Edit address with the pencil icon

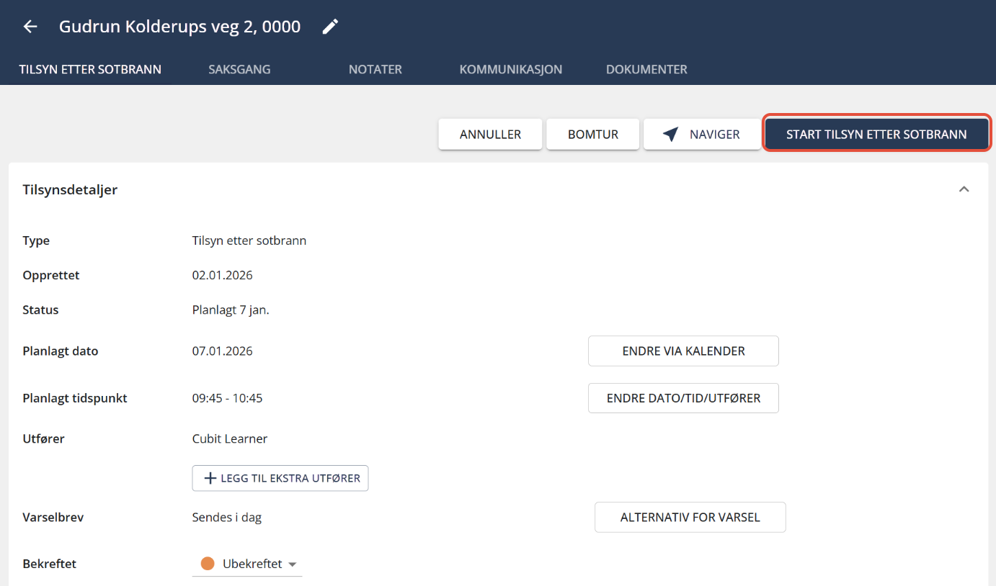330,27
